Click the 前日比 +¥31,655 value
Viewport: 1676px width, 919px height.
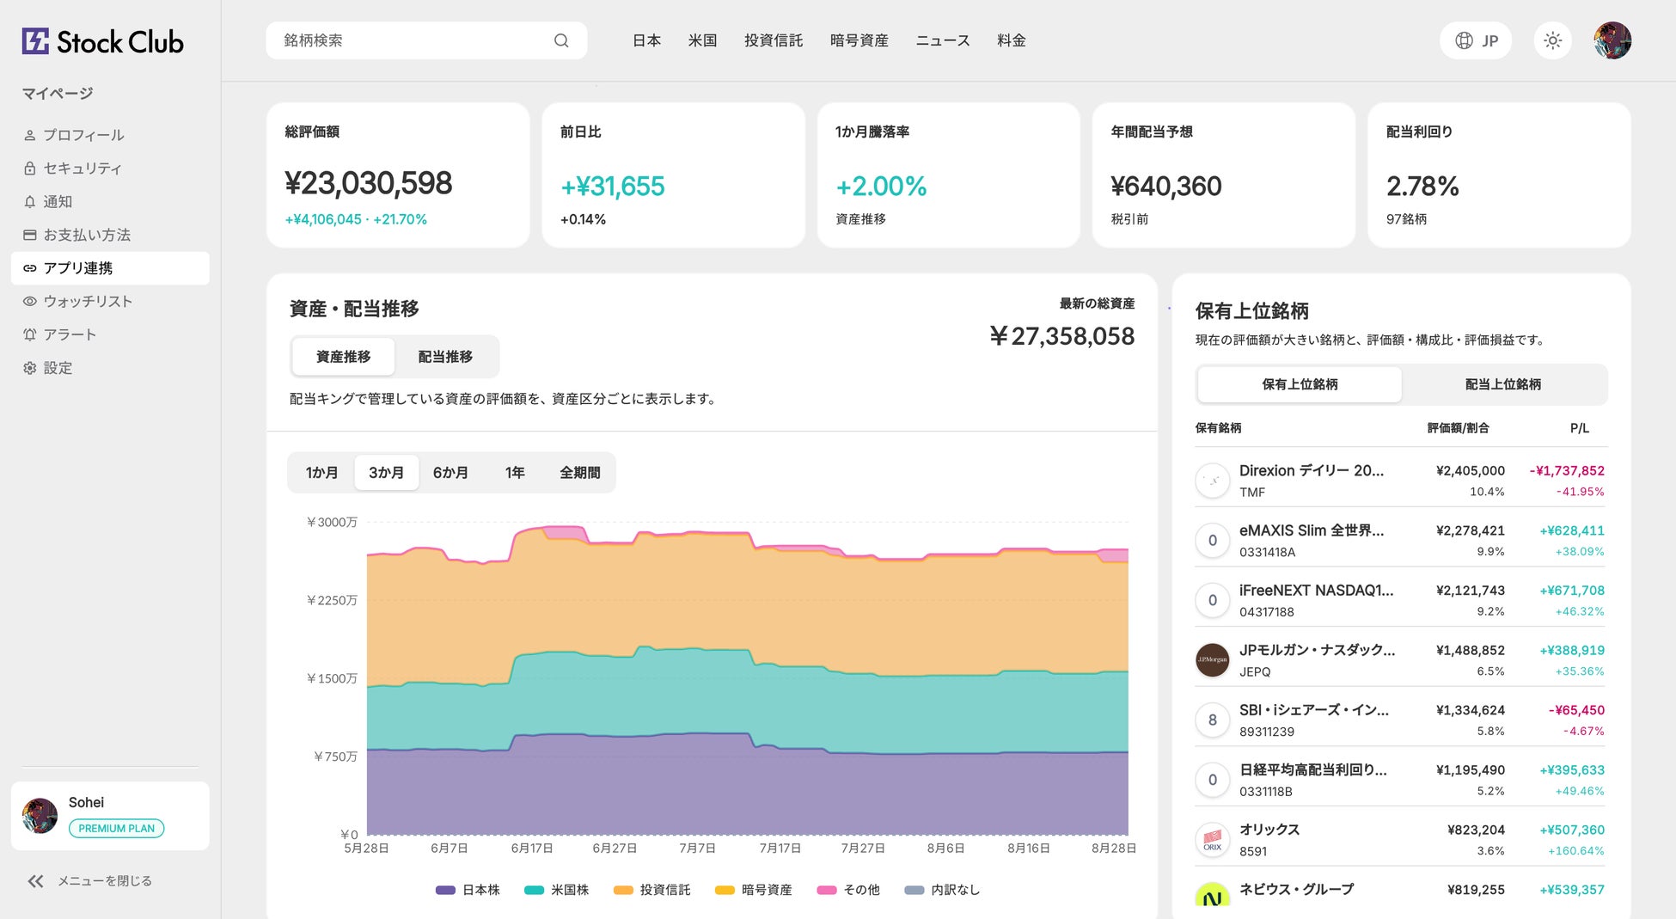(613, 186)
